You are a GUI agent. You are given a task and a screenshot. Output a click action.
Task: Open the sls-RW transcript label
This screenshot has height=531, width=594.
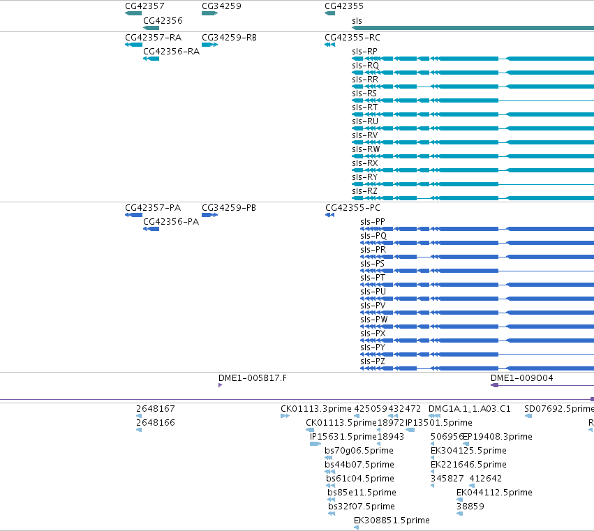coord(366,149)
